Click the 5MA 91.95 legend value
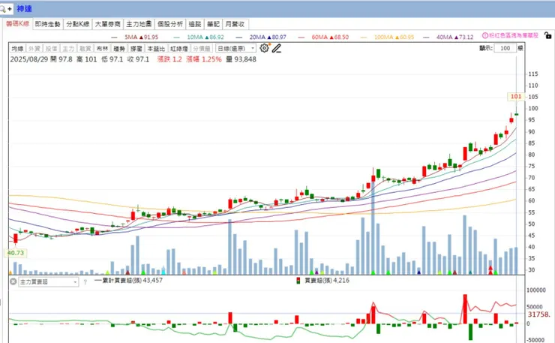Screen dimensions: 555x343 tap(142, 38)
